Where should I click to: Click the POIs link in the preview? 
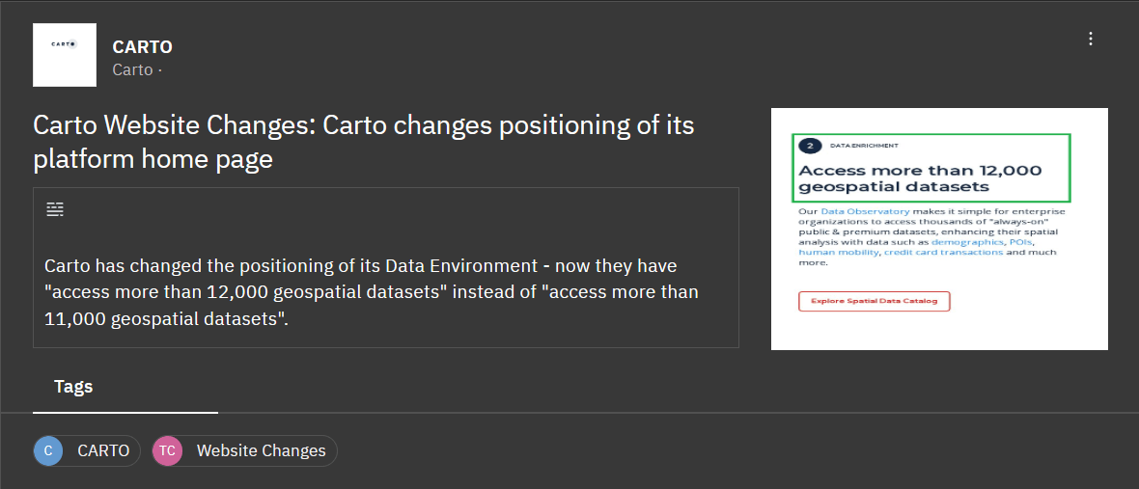point(1020,241)
